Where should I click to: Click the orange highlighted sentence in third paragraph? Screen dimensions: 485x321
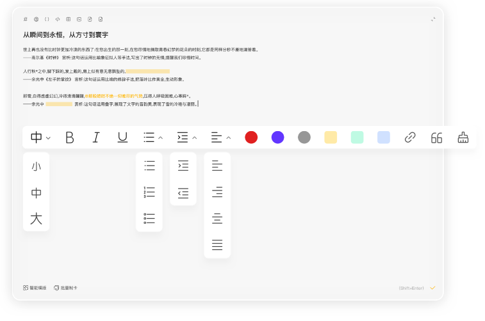click(x=114, y=96)
